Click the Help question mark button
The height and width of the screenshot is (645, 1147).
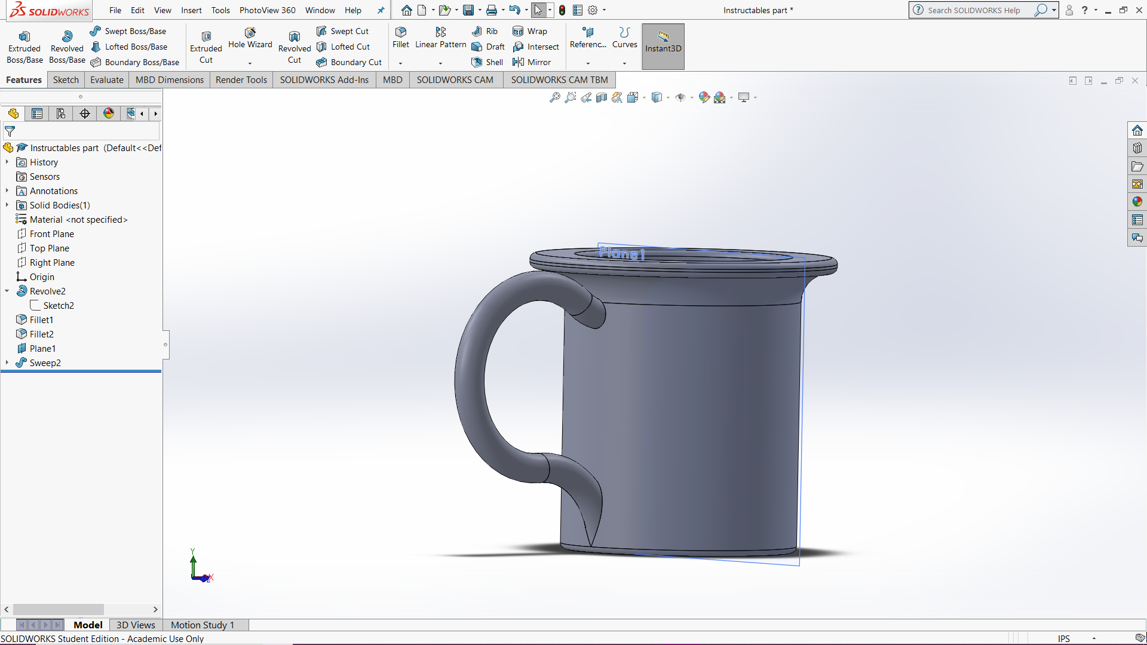[x=1086, y=10]
